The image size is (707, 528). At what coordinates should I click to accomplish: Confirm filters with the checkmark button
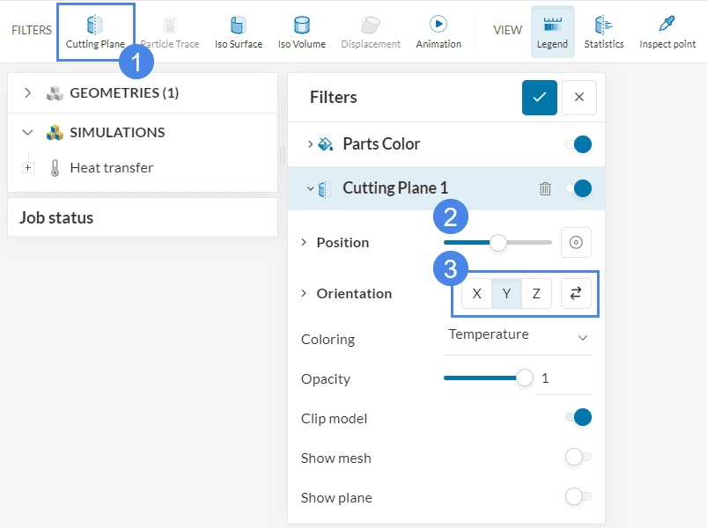539,97
